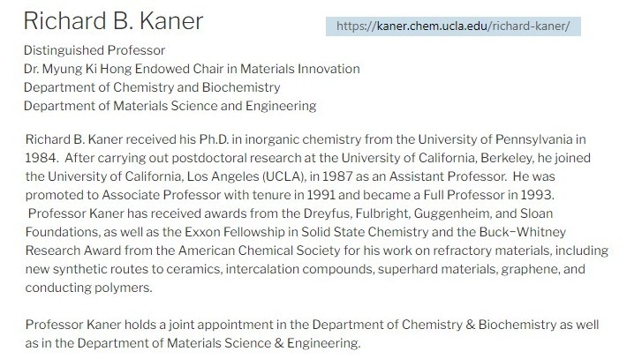
Task: Click the (UCLA) abbreviation in the text
Action: 284,176
